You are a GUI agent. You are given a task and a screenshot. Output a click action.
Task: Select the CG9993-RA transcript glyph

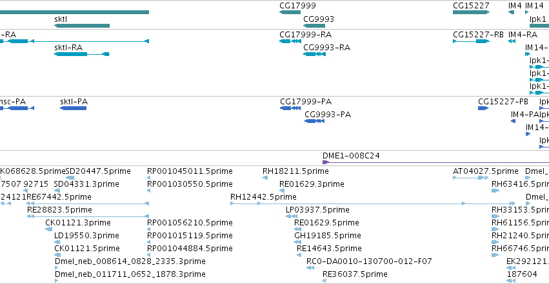(x=314, y=54)
